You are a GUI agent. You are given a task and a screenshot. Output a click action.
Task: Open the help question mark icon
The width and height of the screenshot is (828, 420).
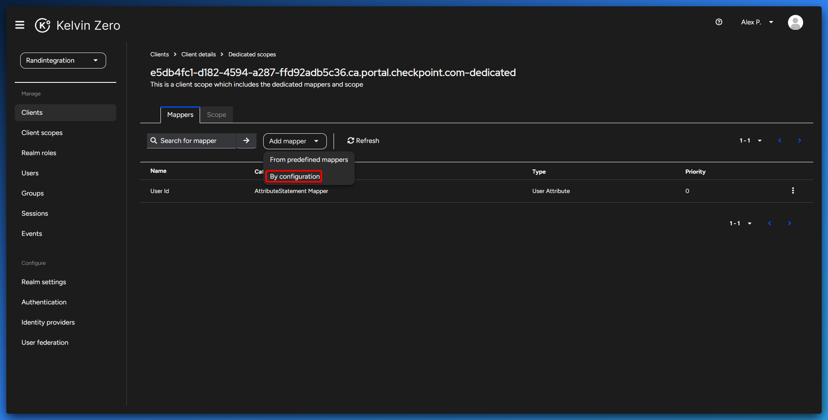click(x=719, y=22)
